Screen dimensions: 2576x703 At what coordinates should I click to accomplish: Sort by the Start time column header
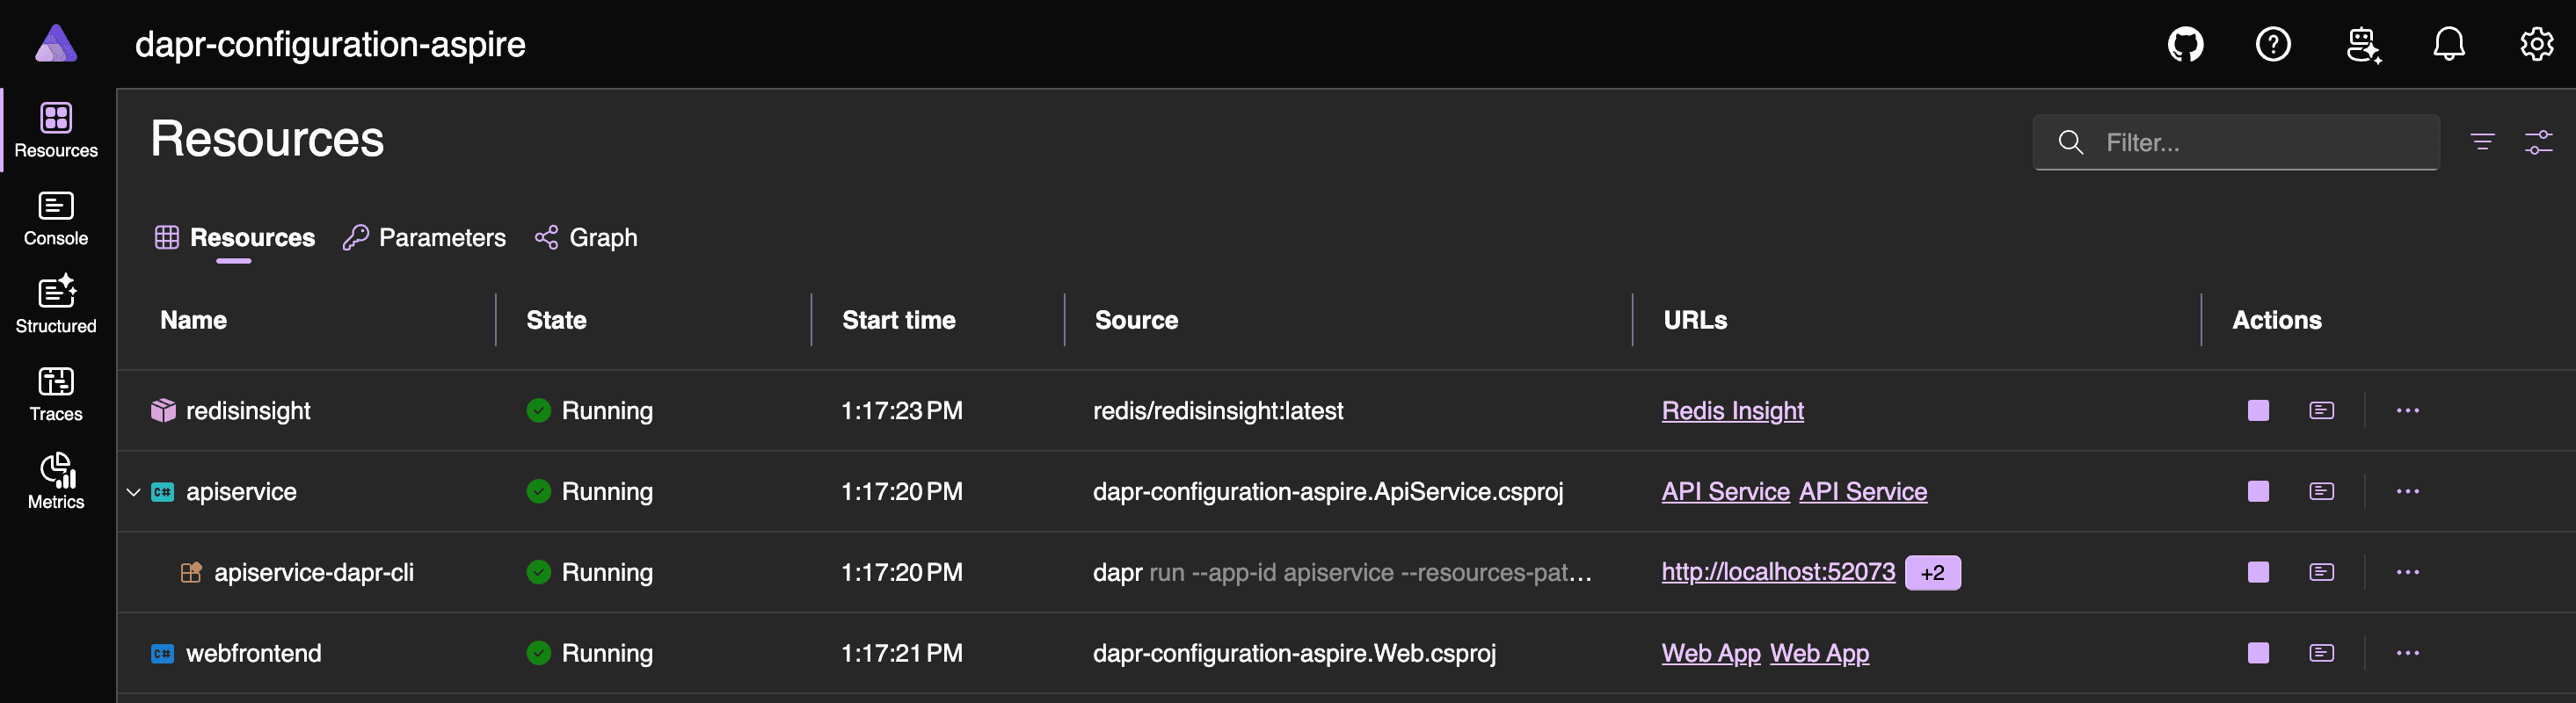898,320
